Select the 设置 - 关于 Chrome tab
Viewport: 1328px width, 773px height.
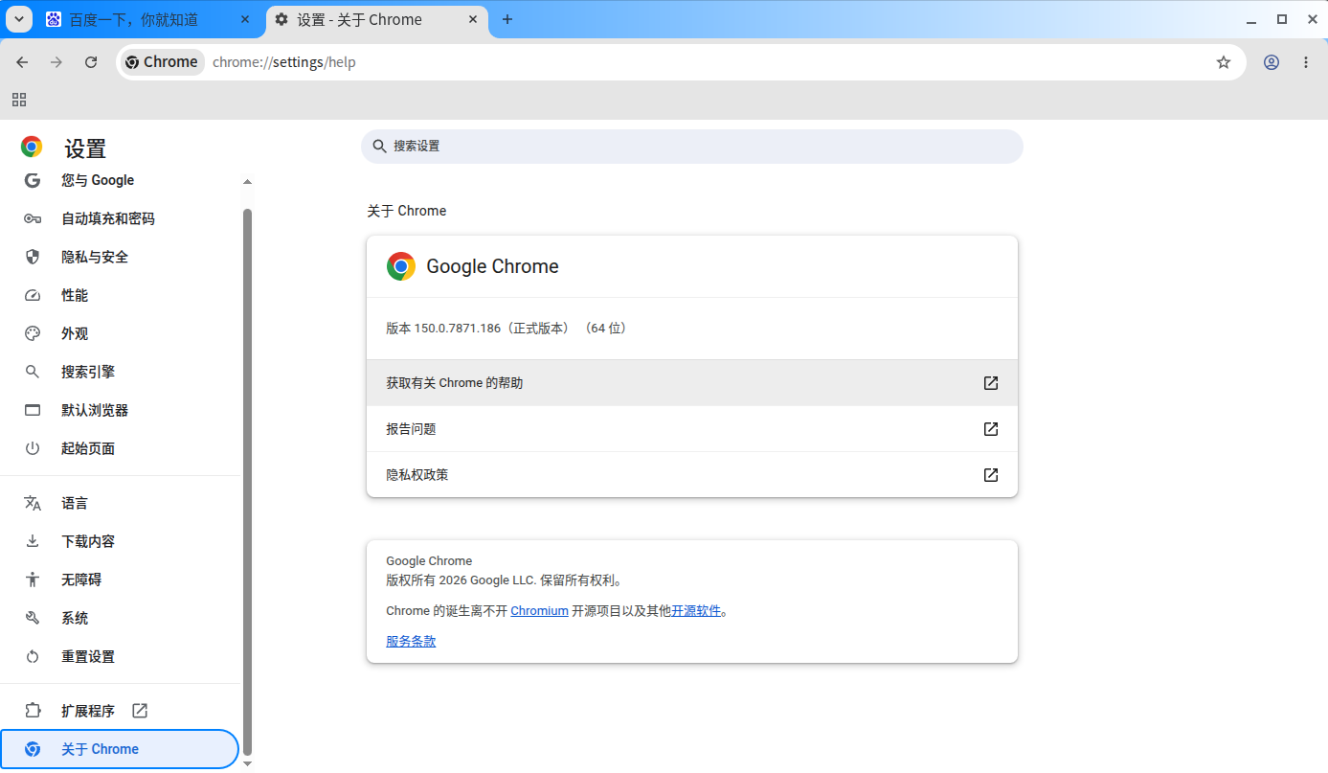[376, 19]
